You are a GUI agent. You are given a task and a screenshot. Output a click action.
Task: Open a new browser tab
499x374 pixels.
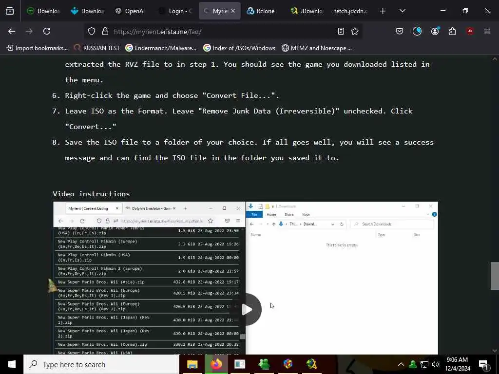383,11
